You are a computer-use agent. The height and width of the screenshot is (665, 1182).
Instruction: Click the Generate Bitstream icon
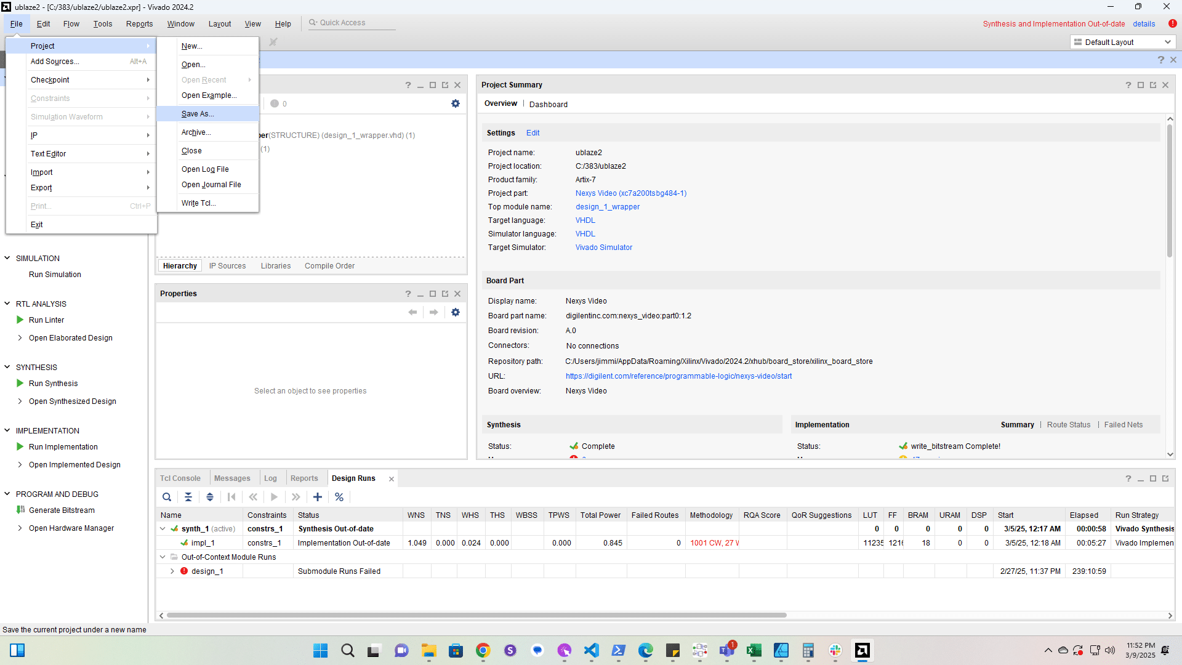(20, 510)
